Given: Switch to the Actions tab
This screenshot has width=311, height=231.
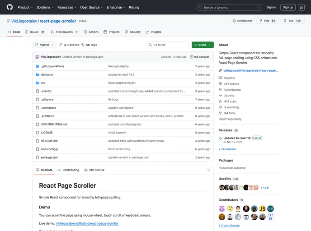Looking at the screenshot, I should (91, 32).
